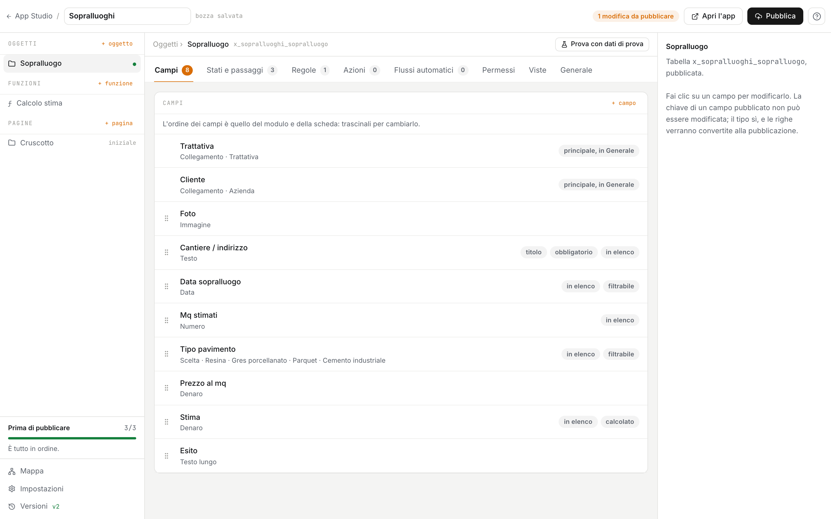
Task: Open Versioni history
Action: (72, 506)
